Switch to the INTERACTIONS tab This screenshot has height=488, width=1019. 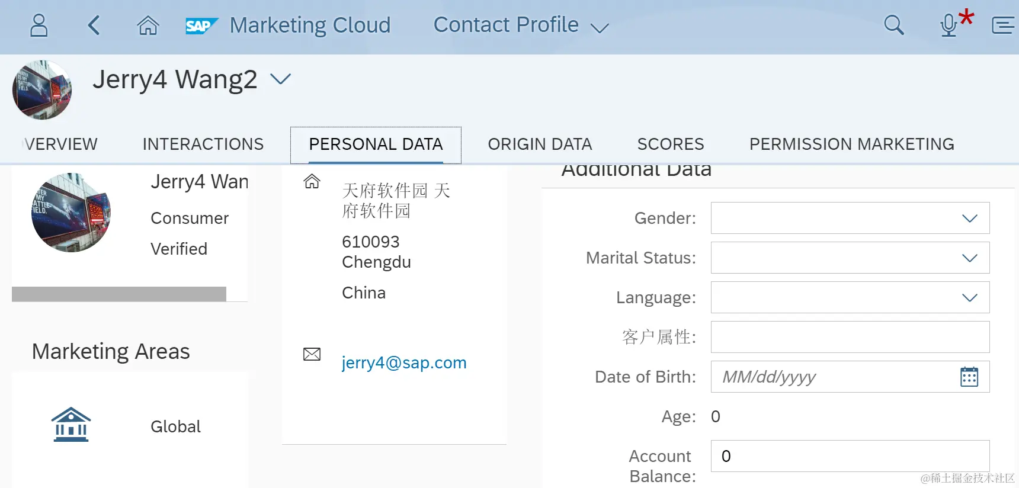[x=203, y=144]
